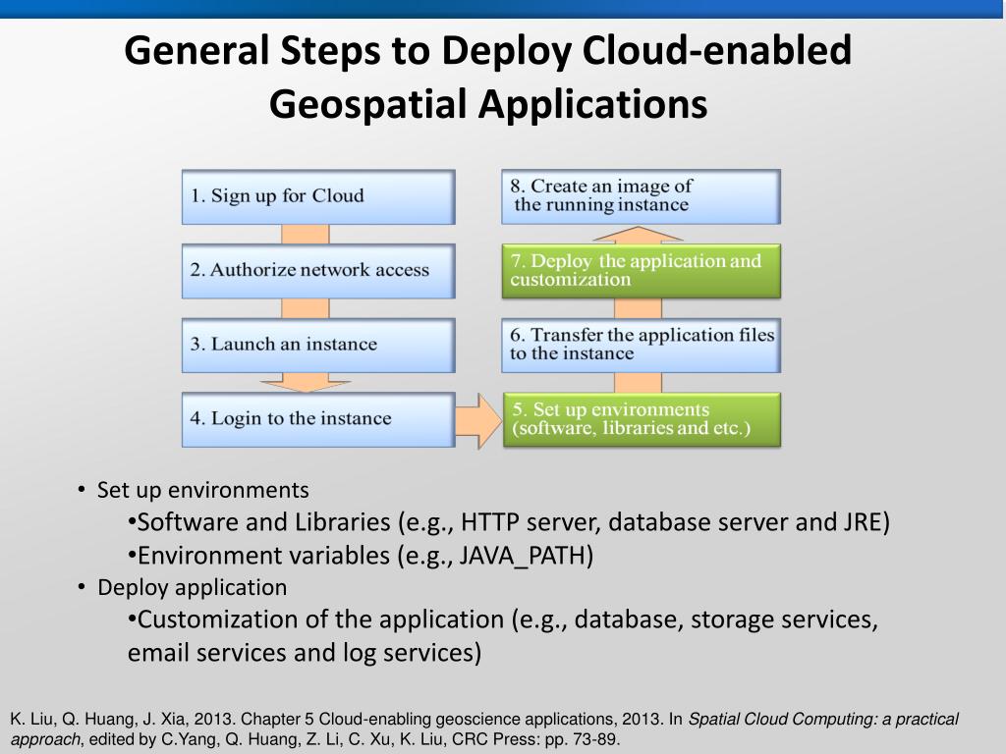The image size is (1006, 754).
Task: Select the "Software and Libraries" bullet line
Action: point(509,522)
